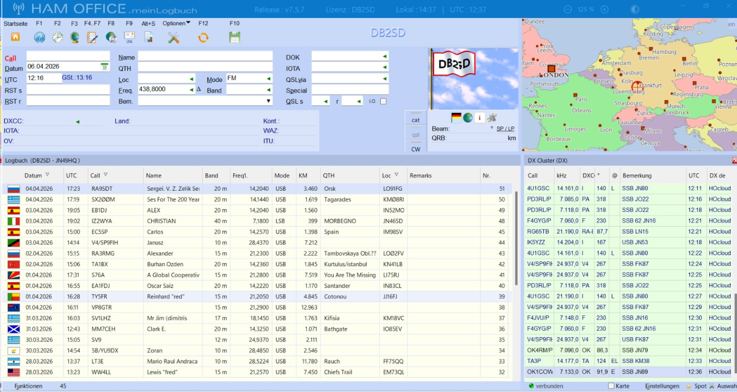Toggle dark mode icon in title bar
Viewport: 737px width, 392px height.
point(635,9)
